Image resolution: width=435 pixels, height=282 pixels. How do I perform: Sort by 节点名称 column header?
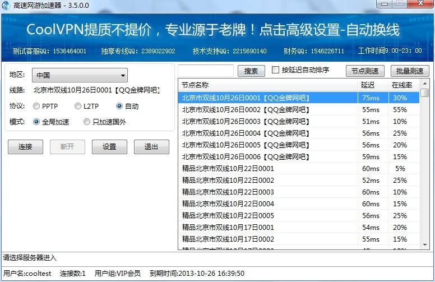(268, 85)
